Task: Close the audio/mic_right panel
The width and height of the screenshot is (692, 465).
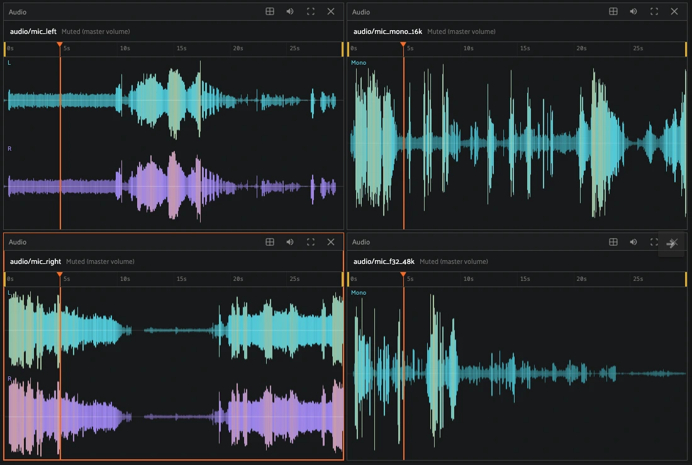Action: 331,241
